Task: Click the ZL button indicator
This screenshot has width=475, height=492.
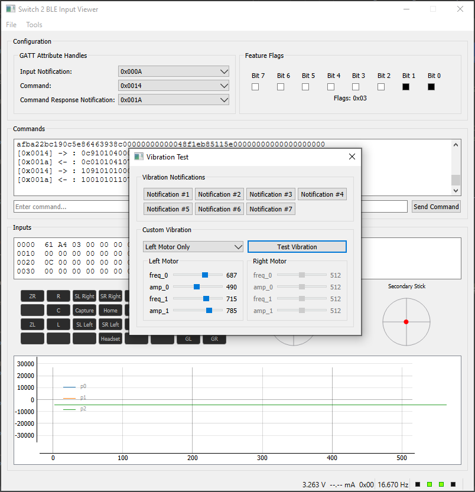Action: pos(32,324)
